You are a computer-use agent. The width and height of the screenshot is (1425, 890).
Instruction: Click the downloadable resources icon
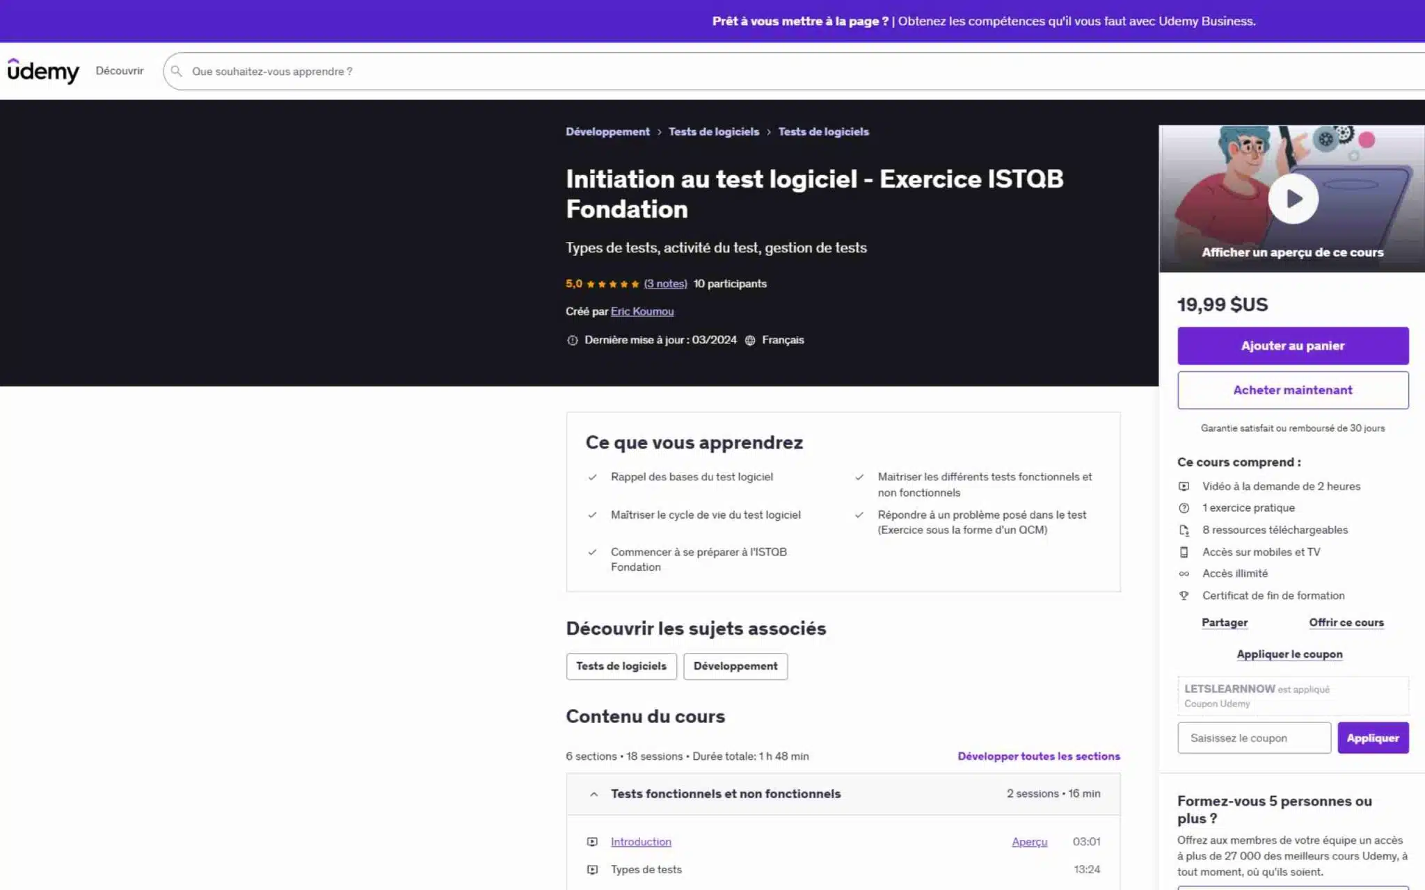(x=1184, y=531)
